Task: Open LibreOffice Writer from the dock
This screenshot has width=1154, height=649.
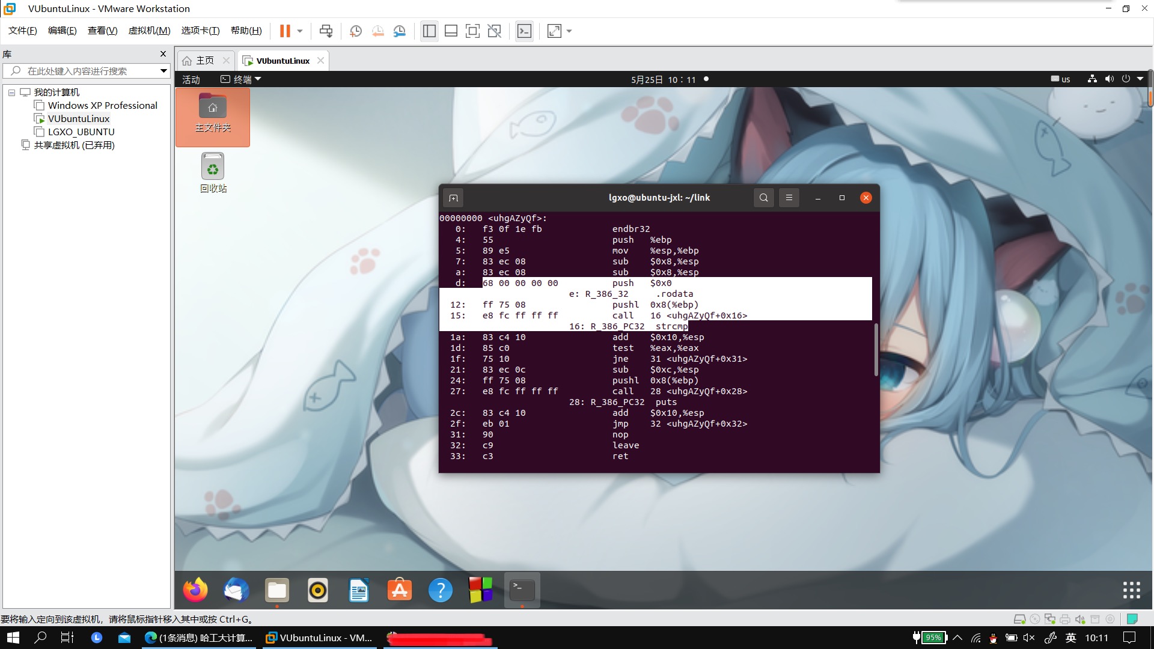Action: coord(359,590)
